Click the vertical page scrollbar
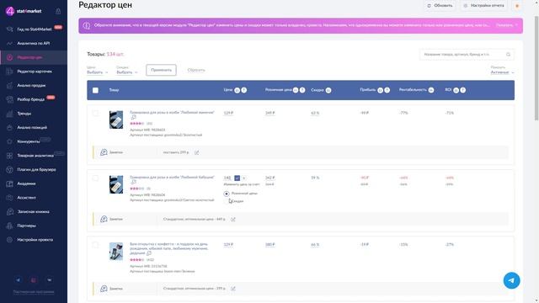Viewport: 539px width, 303px height. [536, 68]
